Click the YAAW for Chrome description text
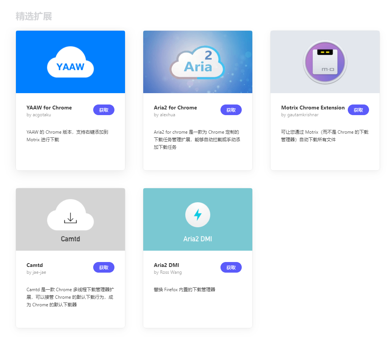This screenshot has height=337, width=391. point(67,136)
